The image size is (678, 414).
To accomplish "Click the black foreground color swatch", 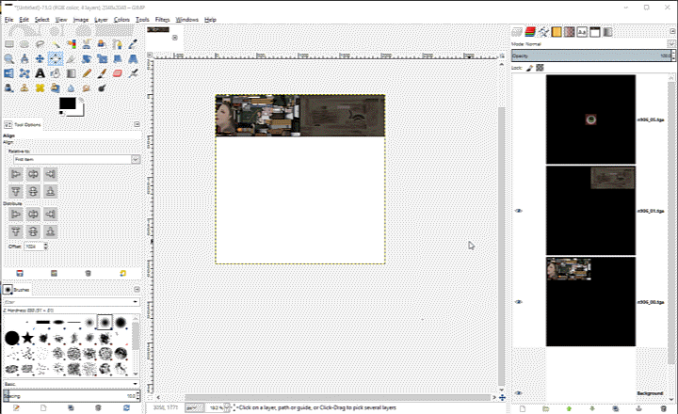I will (67, 103).
